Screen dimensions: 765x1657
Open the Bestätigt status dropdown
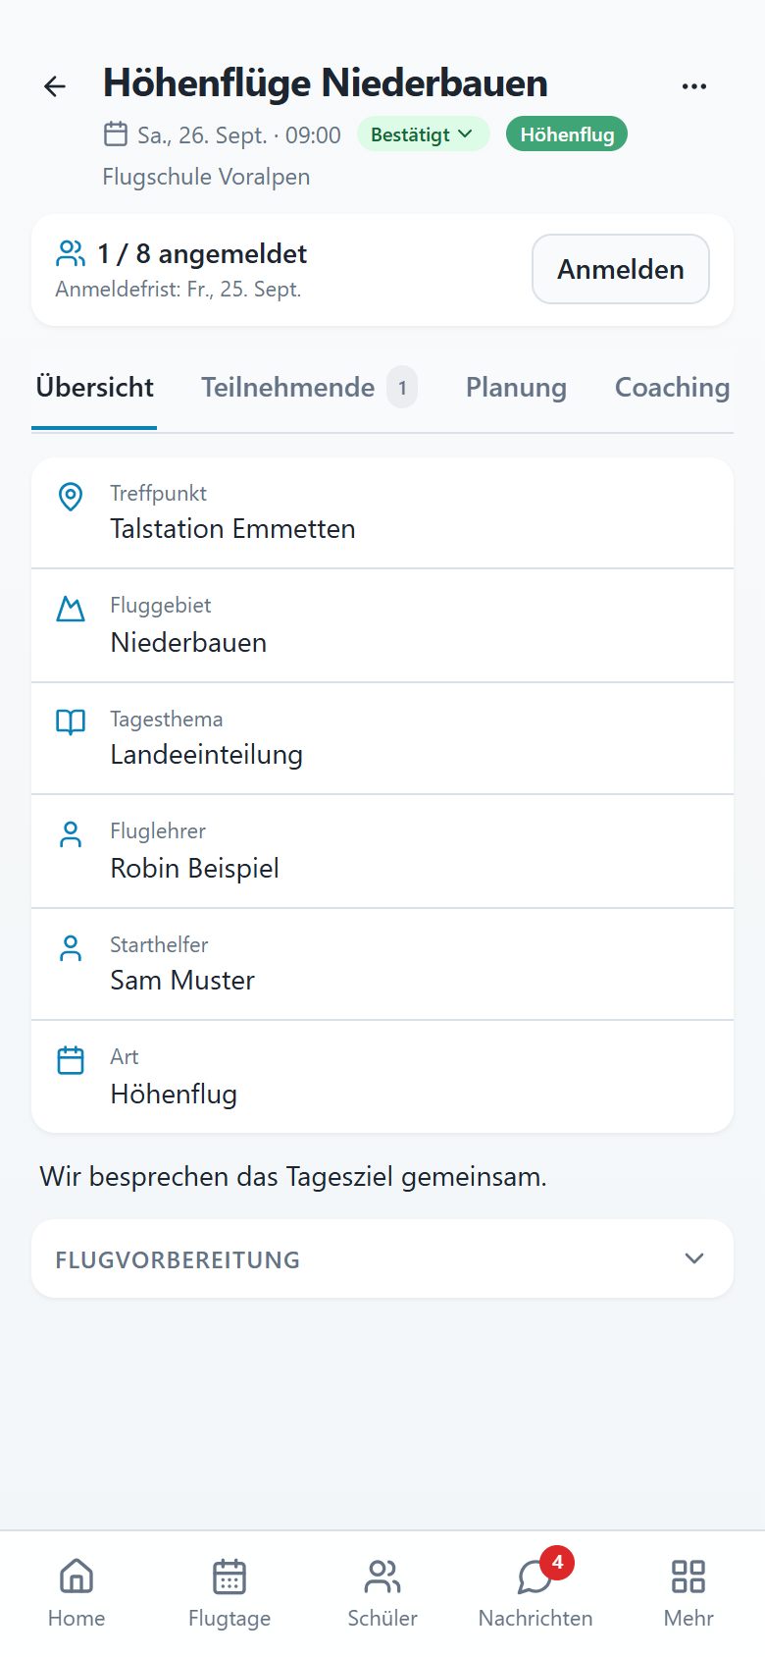click(x=423, y=134)
